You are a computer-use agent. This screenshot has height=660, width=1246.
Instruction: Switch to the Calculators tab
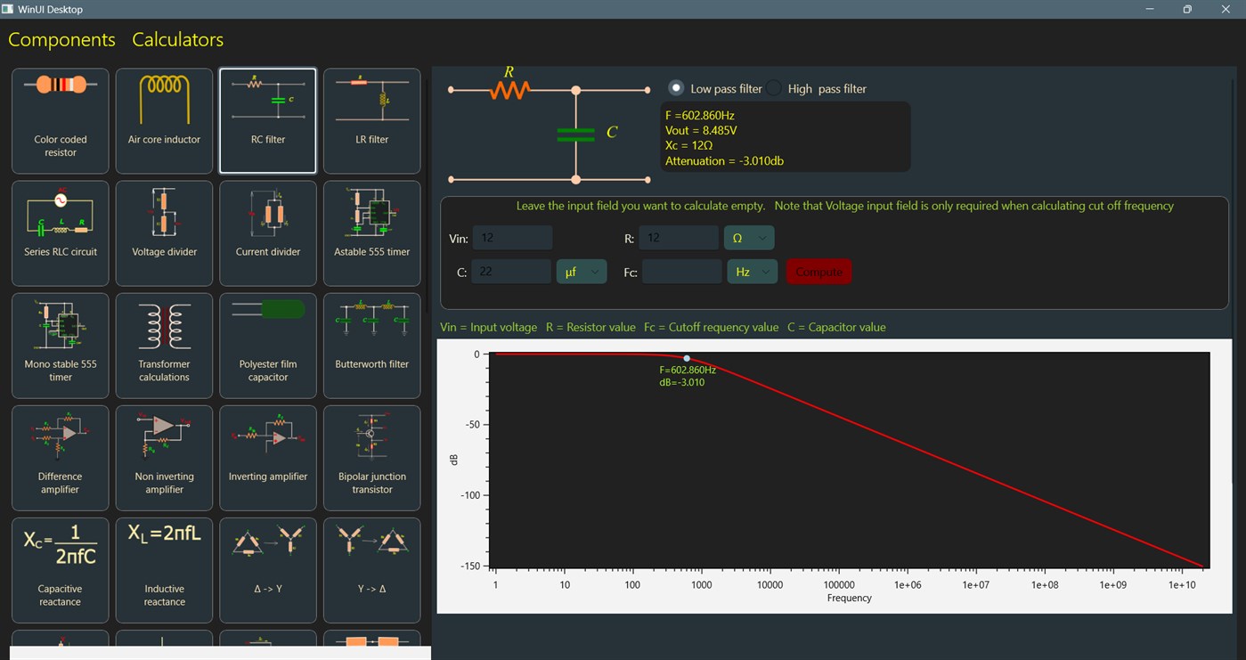point(178,40)
